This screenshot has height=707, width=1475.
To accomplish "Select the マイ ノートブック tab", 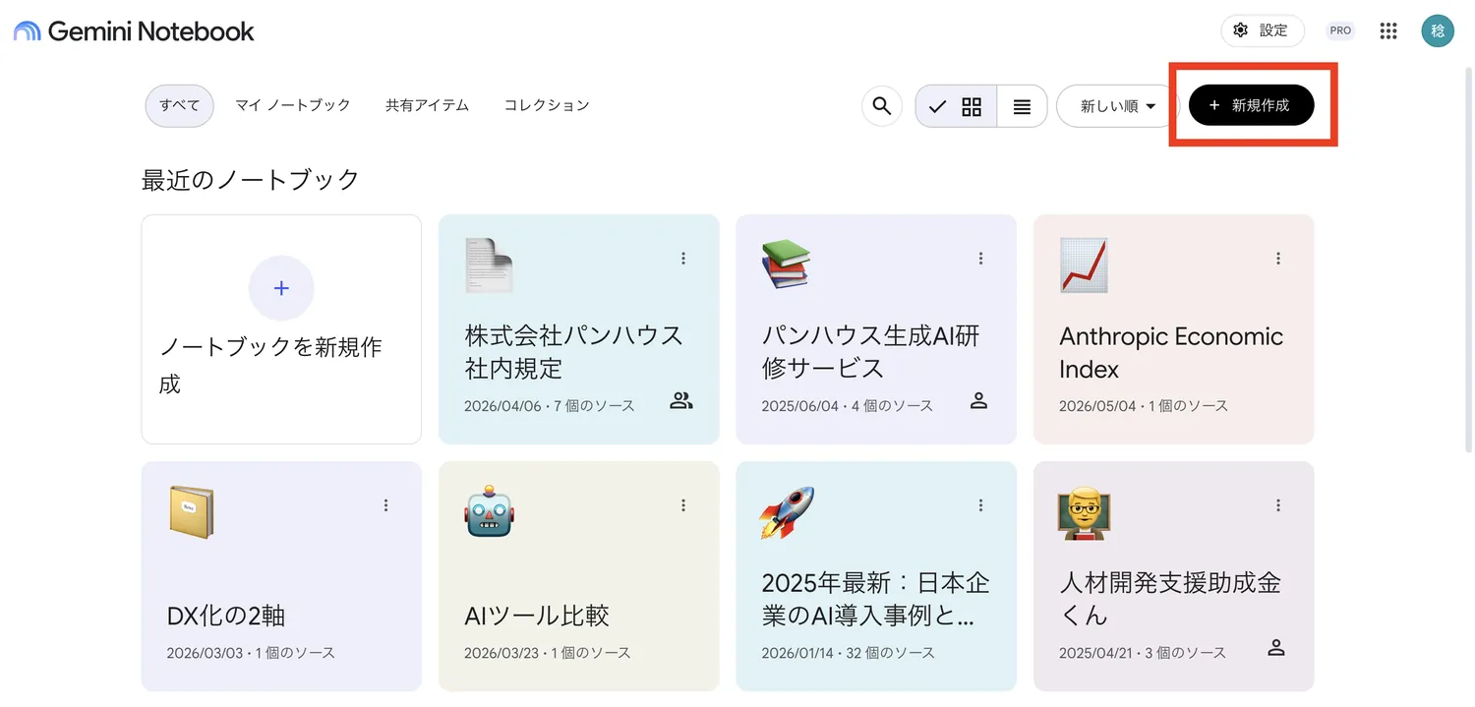I will pos(293,105).
